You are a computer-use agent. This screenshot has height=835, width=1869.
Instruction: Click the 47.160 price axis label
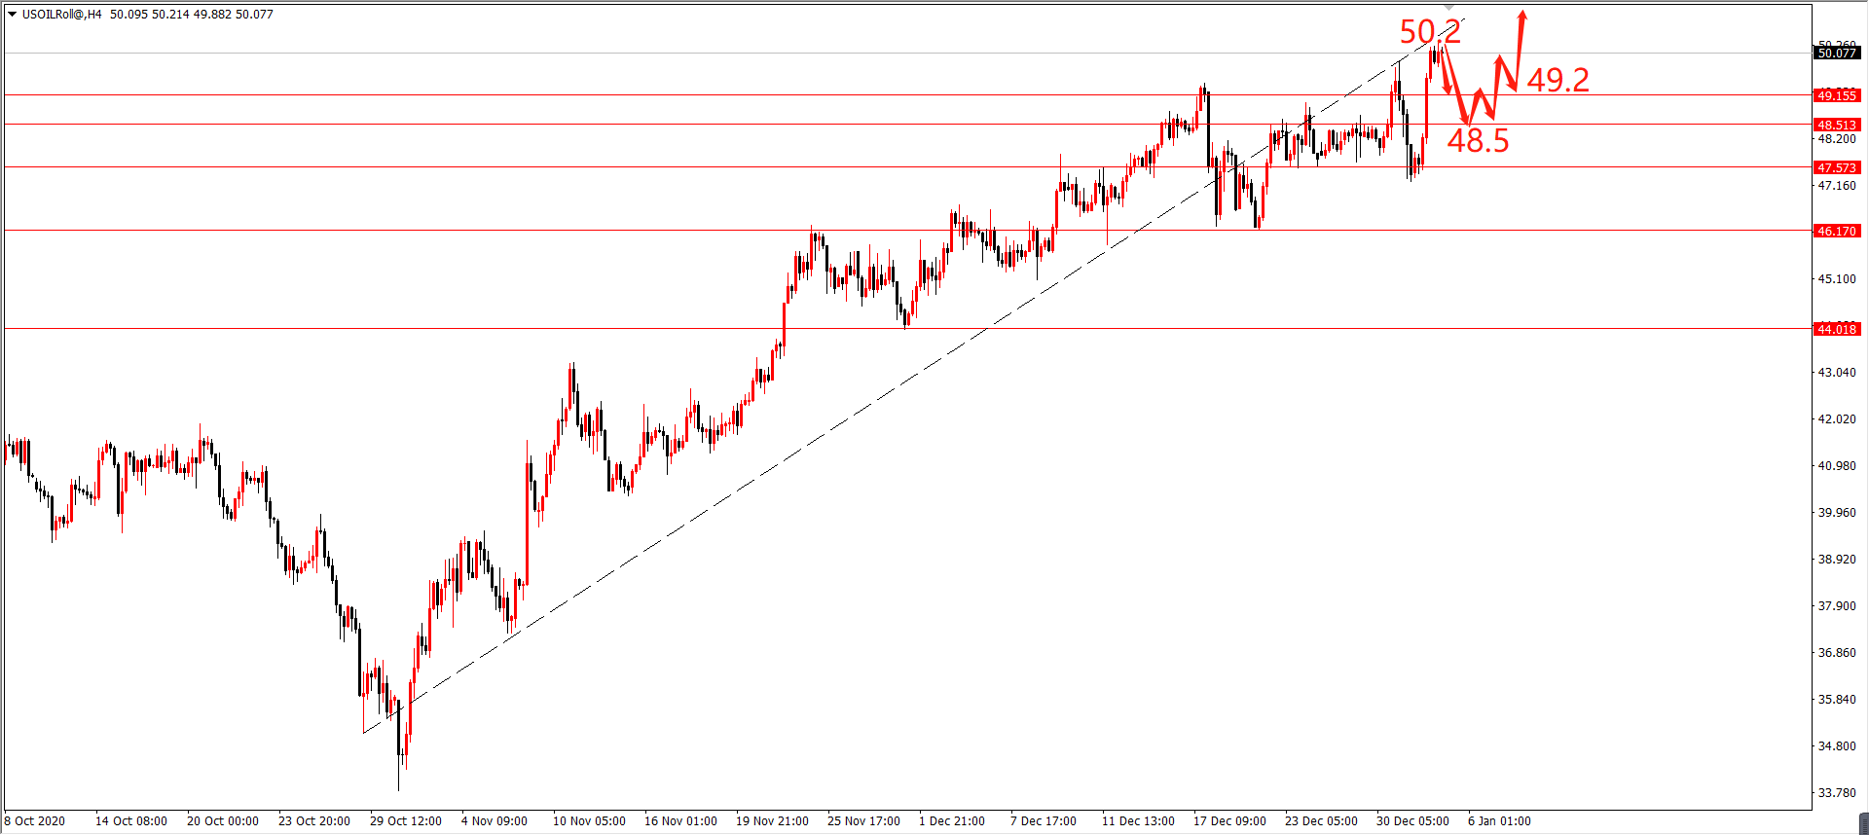point(1837,185)
